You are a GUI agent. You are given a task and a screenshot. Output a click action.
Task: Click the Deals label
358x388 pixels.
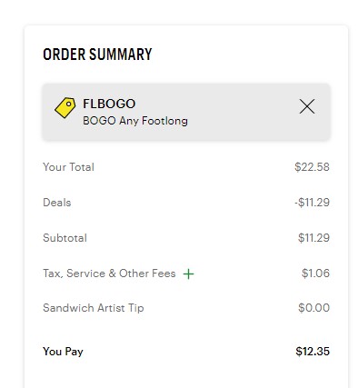(x=57, y=203)
